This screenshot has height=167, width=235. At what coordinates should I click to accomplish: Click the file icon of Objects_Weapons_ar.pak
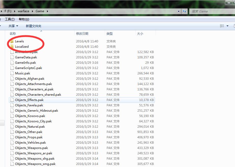(12, 153)
